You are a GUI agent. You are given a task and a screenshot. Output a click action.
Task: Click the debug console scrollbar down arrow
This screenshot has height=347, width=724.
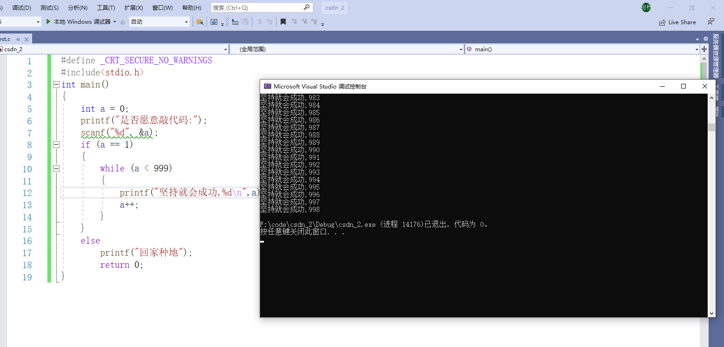(711, 313)
